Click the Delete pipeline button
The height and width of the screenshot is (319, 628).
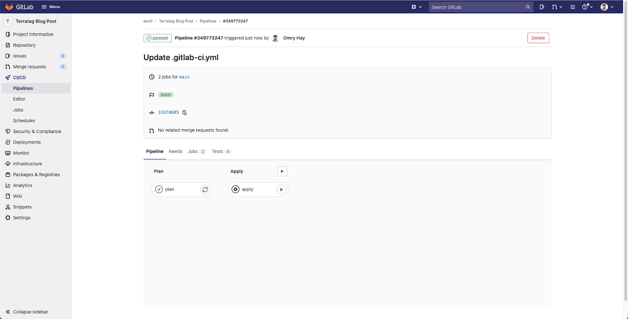pyautogui.click(x=538, y=38)
